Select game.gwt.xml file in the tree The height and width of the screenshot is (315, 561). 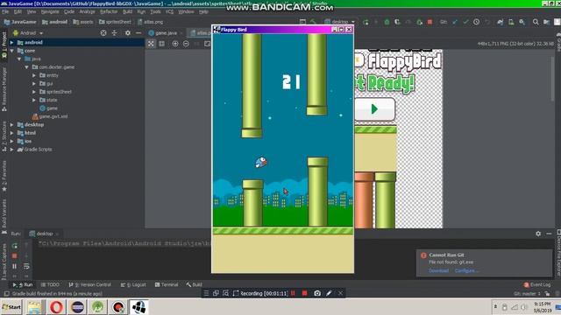pos(50,116)
